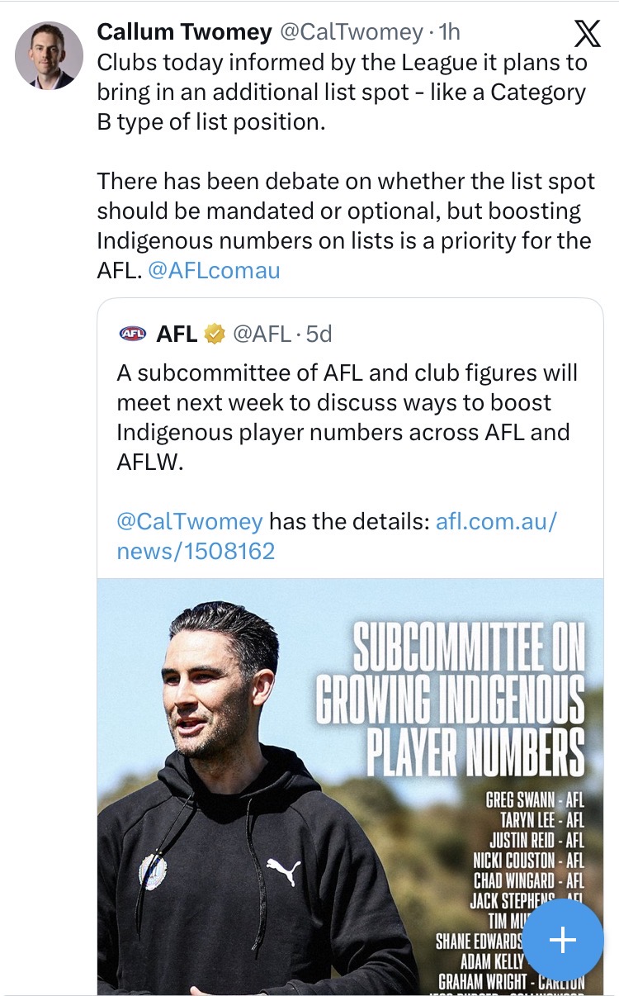Image resolution: width=619 pixels, height=996 pixels.
Task: Open the Callum Twomey display name
Action: click(184, 32)
